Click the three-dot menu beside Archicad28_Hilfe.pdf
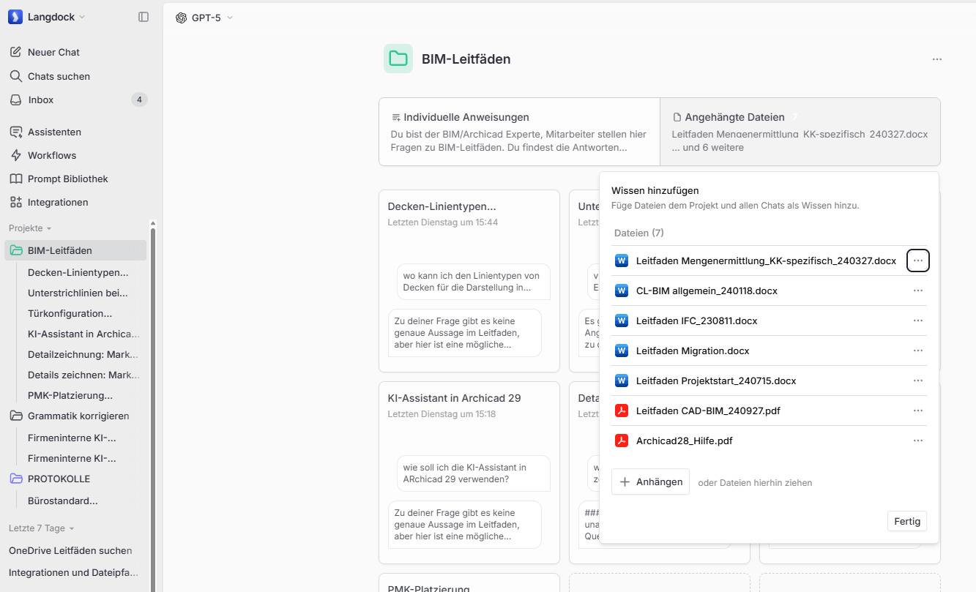This screenshot has width=976, height=592. tap(918, 441)
